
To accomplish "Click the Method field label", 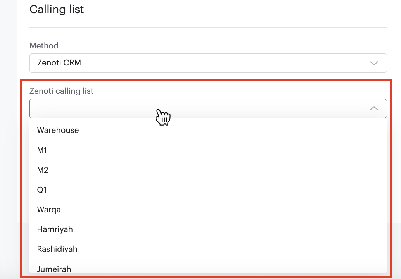I will (x=44, y=46).
